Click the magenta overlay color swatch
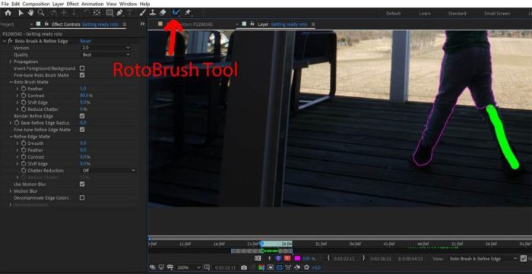532x274 pixels. 298,258
